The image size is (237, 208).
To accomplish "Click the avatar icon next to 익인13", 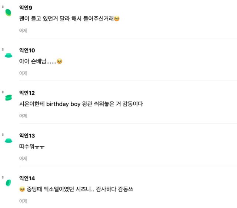I will click(8, 140).
